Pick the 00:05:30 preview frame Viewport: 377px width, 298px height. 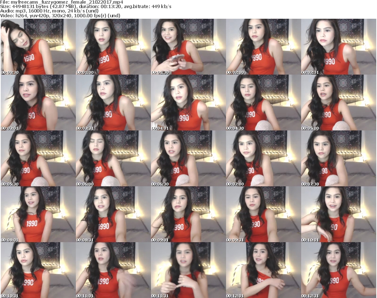point(38,159)
